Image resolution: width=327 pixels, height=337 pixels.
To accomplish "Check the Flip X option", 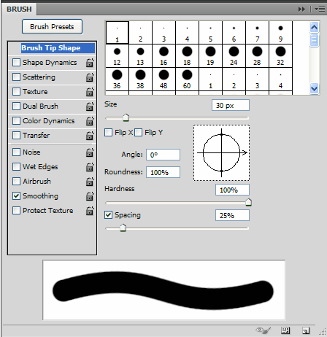I will [108, 133].
